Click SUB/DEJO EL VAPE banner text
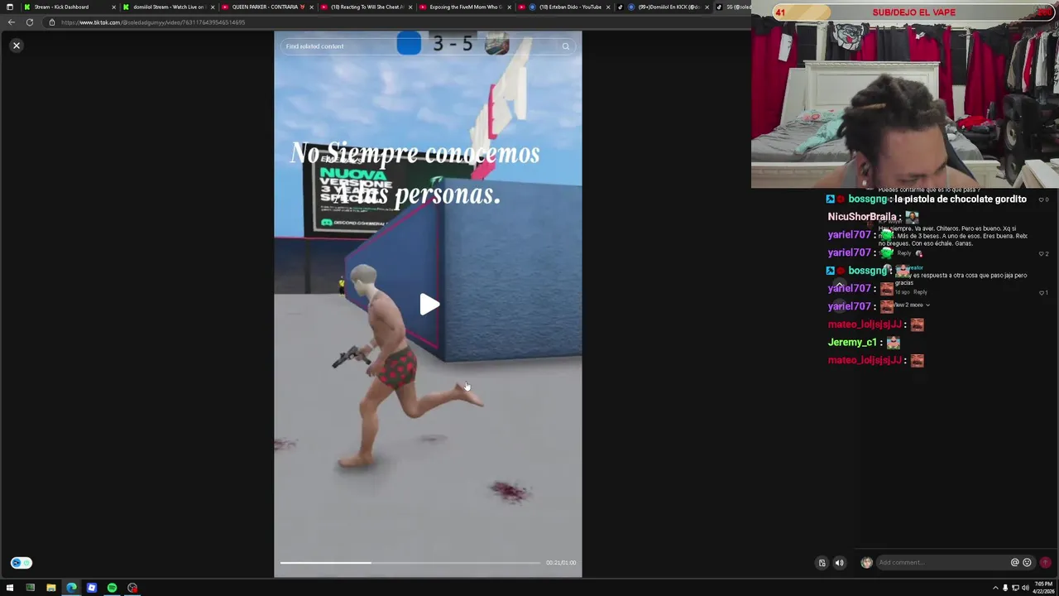 pos(913,12)
